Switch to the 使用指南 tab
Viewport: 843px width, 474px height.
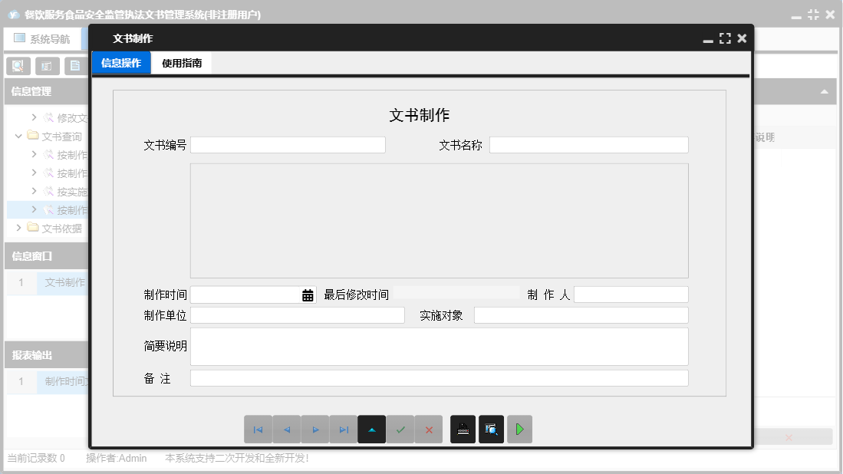[182, 61]
